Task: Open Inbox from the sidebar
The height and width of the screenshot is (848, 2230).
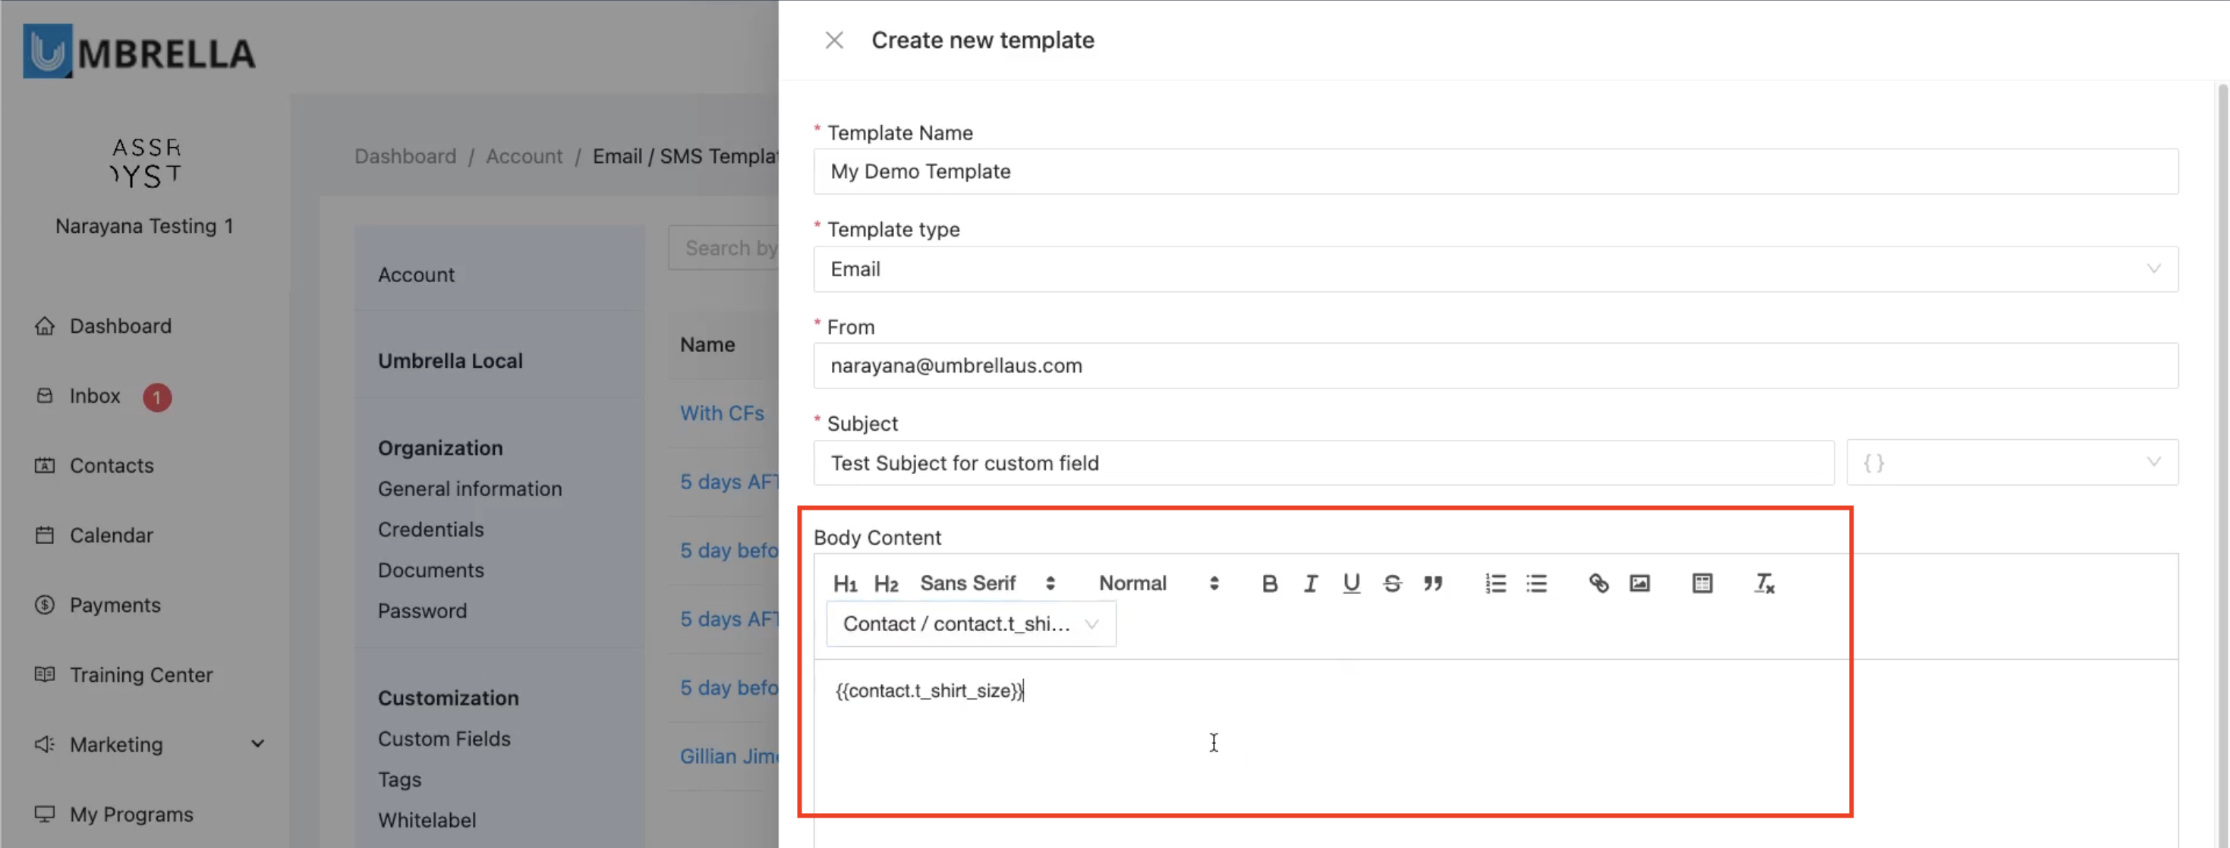Action: [94, 396]
